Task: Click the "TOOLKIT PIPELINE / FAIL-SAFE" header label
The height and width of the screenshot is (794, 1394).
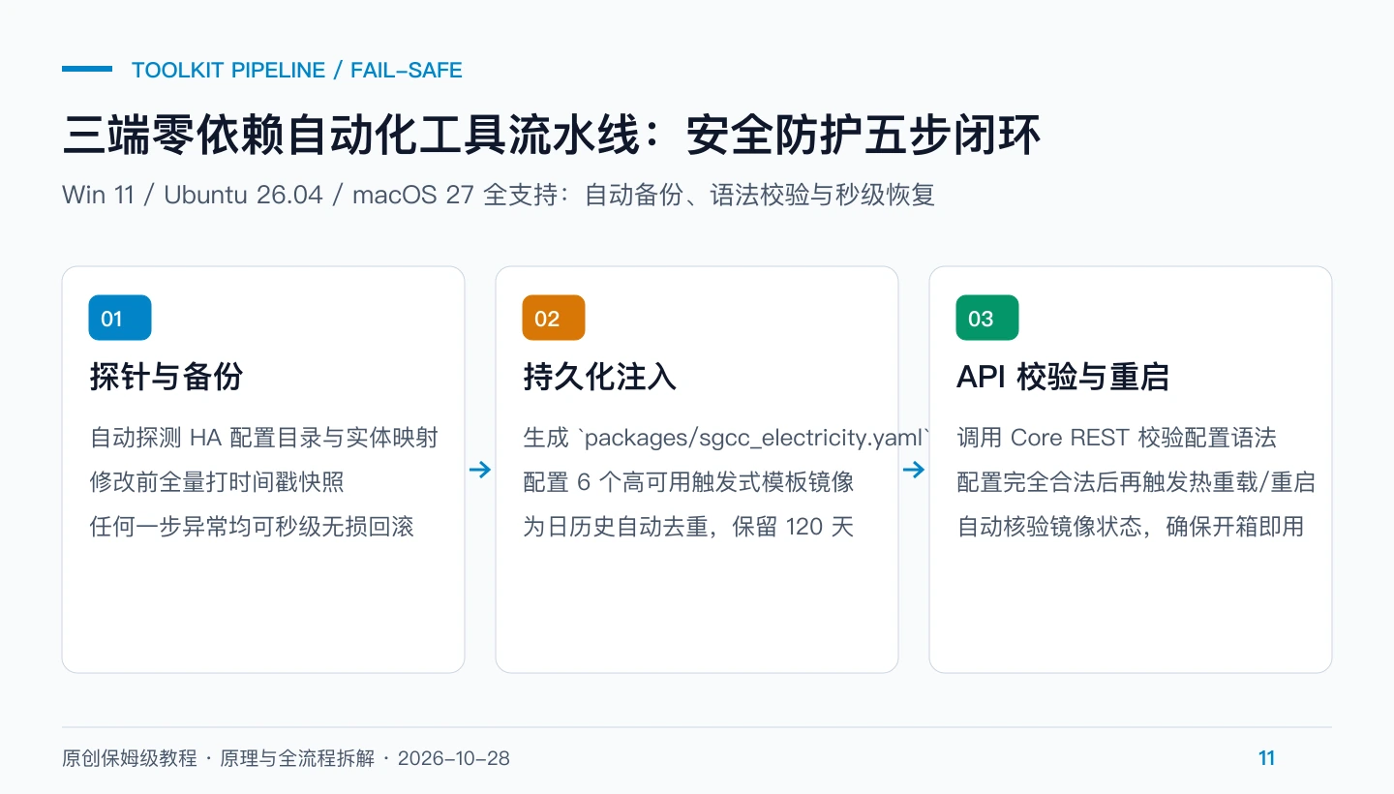Action: (x=297, y=70)
